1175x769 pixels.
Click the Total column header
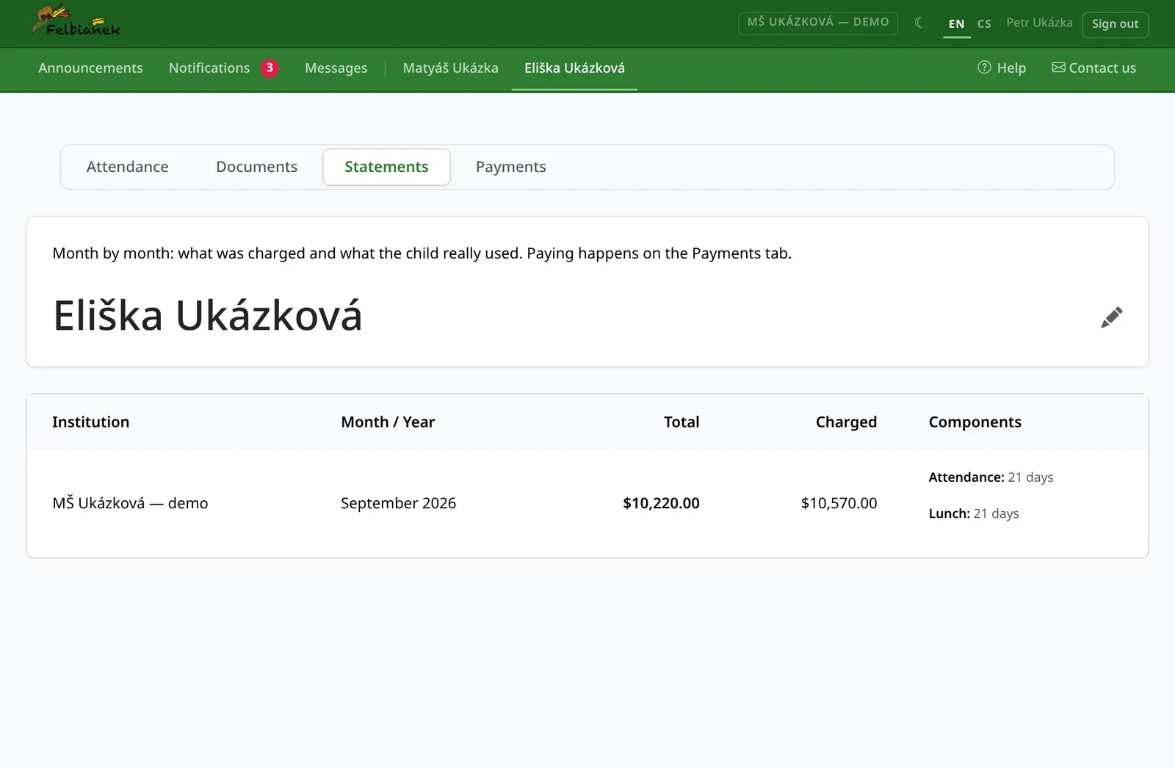coord(681,422)
